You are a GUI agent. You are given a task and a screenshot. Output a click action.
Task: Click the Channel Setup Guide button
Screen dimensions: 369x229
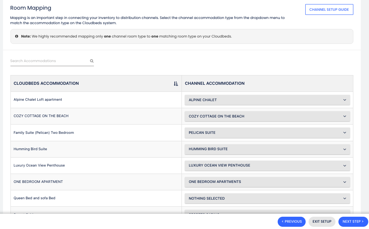coord(329,10)
